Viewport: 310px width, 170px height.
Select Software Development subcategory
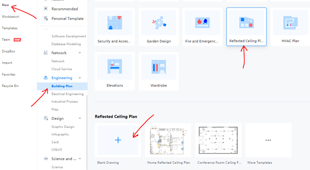click(x=69, y=36)
